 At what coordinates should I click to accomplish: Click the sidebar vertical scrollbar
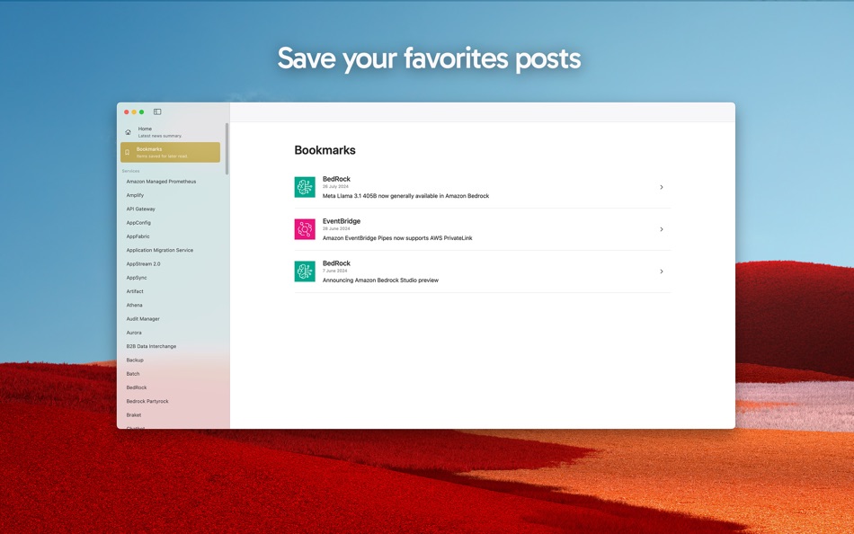point(227,148)
